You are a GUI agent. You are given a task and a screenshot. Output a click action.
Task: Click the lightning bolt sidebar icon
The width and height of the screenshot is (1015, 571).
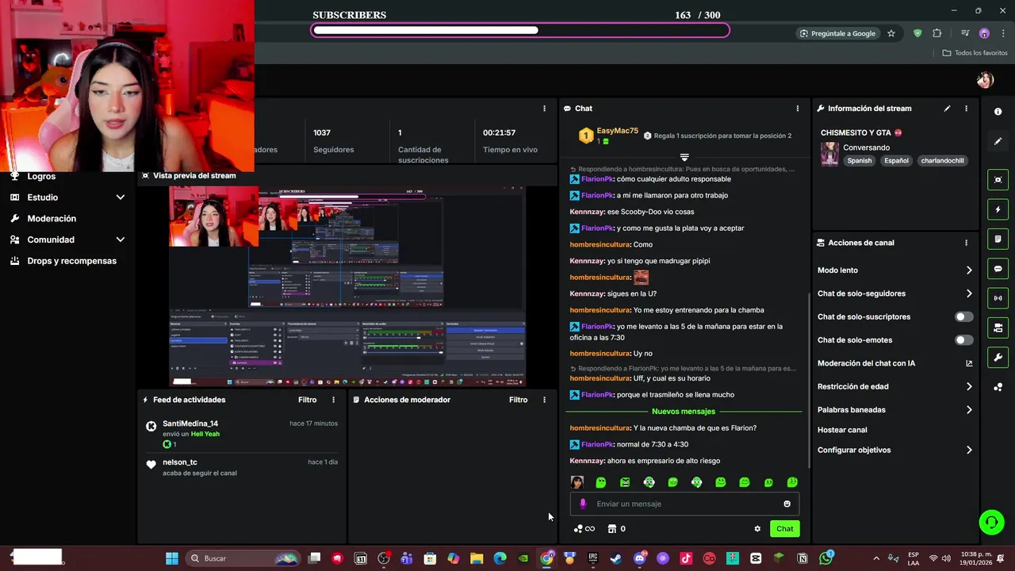pos(998,209)
